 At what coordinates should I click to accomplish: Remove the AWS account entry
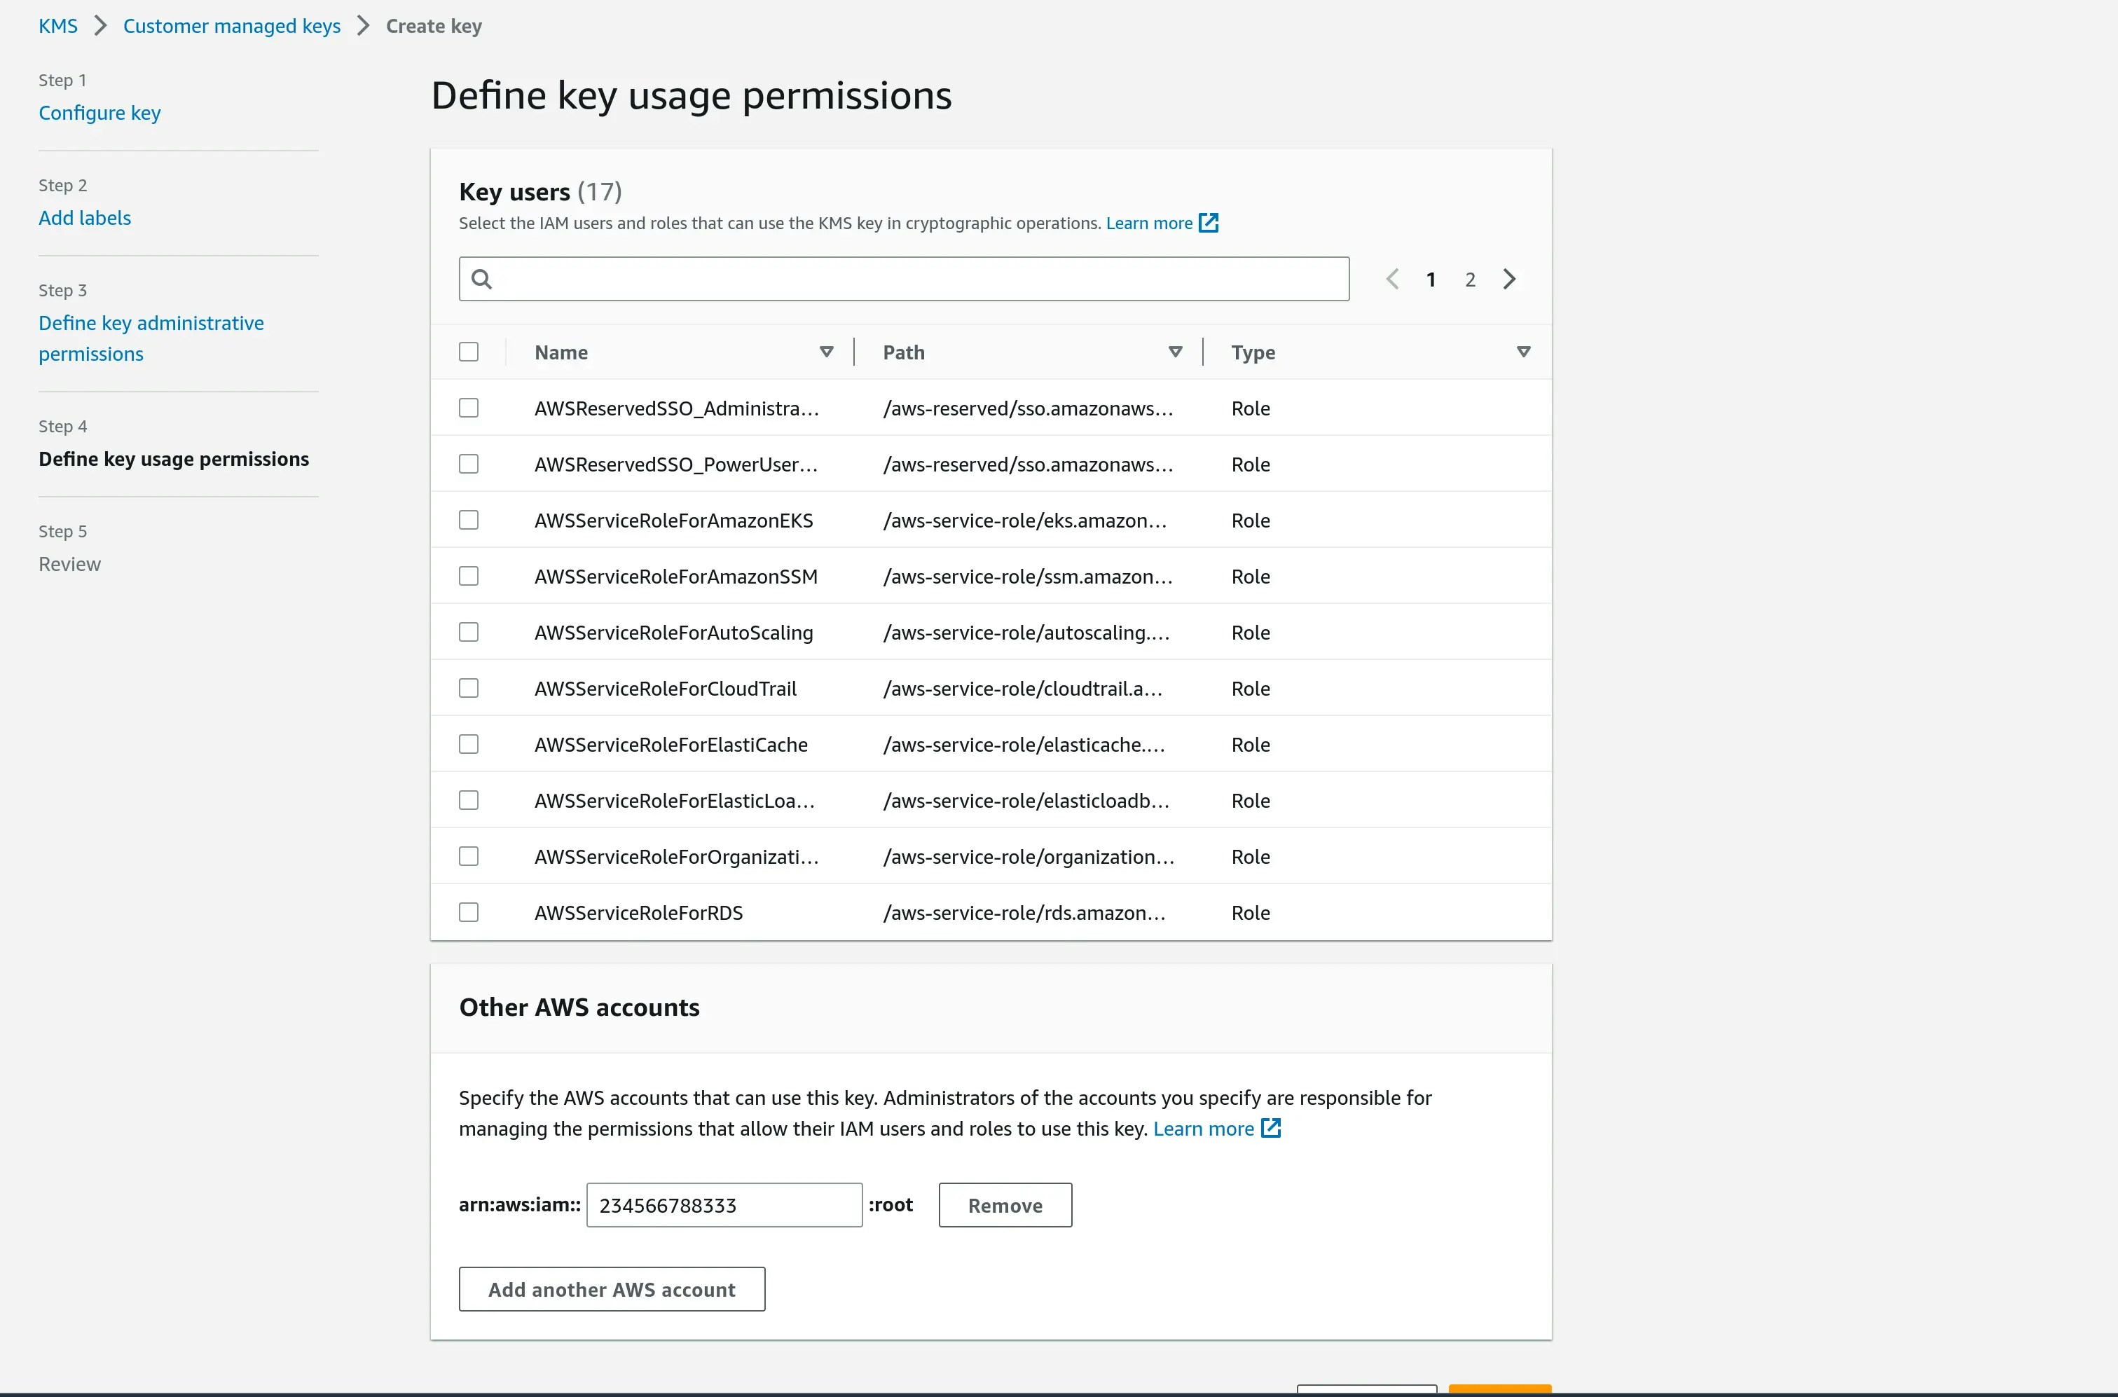pos(1004,1204)
